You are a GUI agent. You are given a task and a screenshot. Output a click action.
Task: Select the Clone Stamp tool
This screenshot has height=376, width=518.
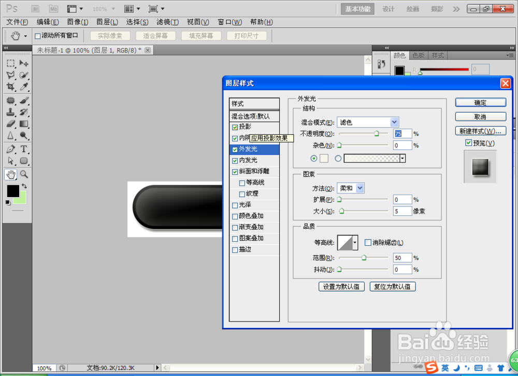click(x=10, y=112)
